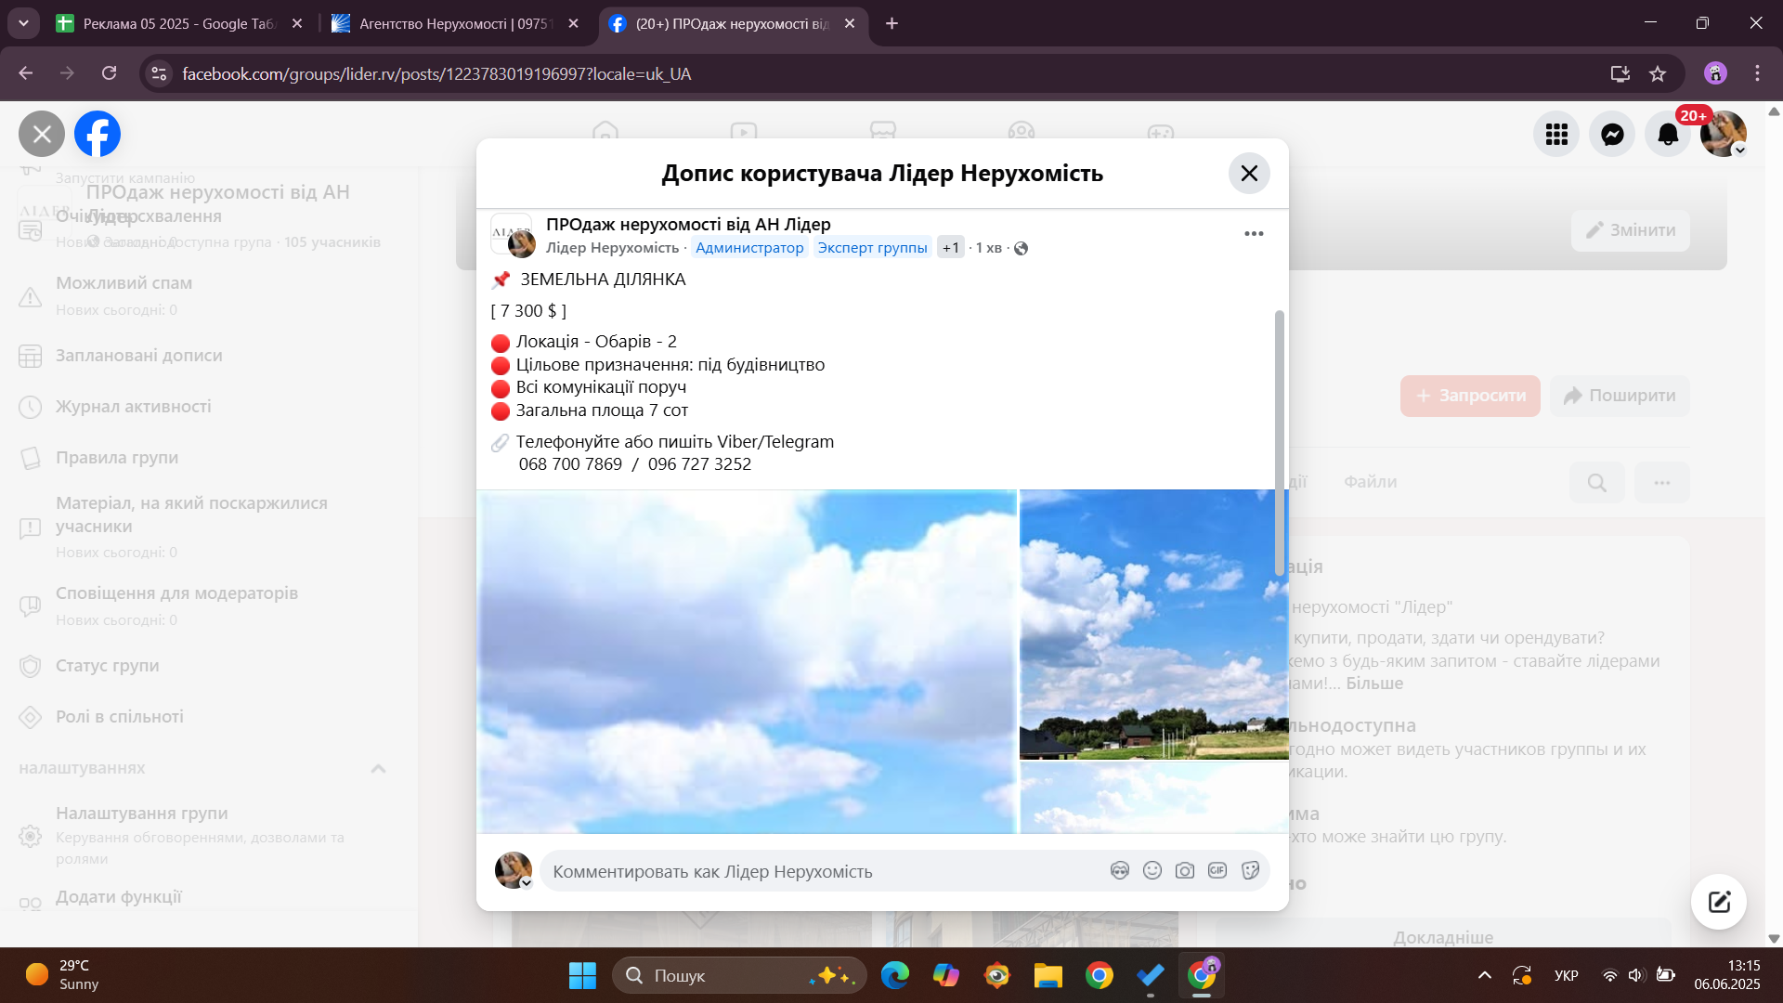Open the post options three-dot menu

click(1254, 234)
